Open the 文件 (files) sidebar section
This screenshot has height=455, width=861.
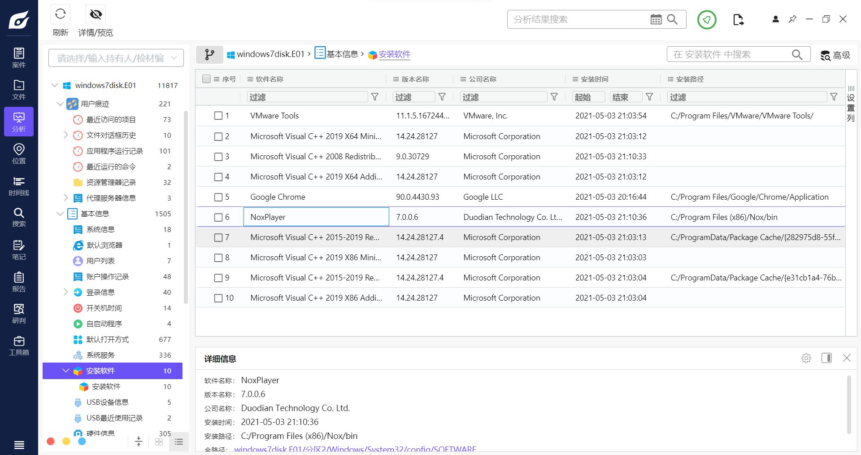19,90
